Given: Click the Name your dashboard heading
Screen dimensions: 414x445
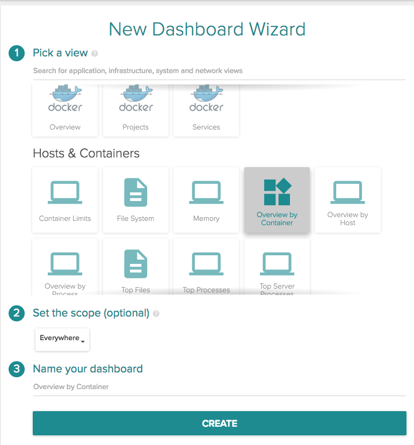Looking at the screenshot, I should 88,369.
